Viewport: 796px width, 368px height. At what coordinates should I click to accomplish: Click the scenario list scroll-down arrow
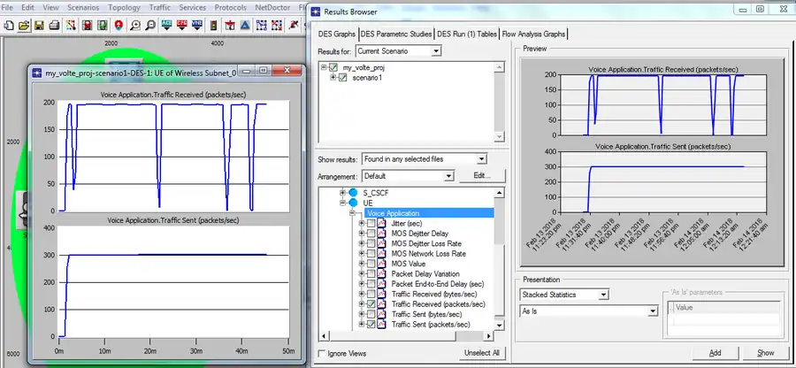[500, 137]
